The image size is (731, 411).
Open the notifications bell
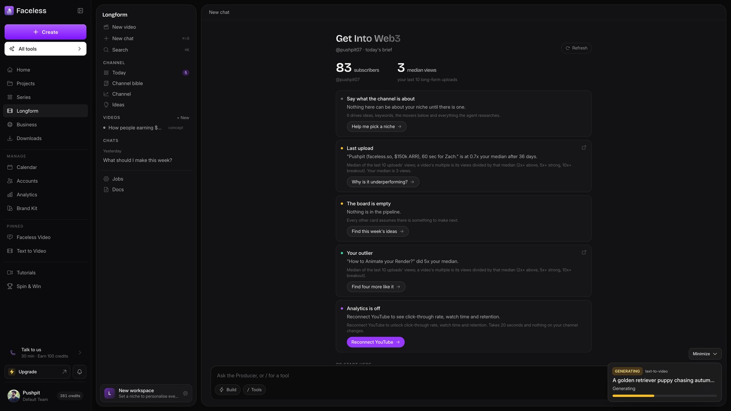click(x=79, y=372)
